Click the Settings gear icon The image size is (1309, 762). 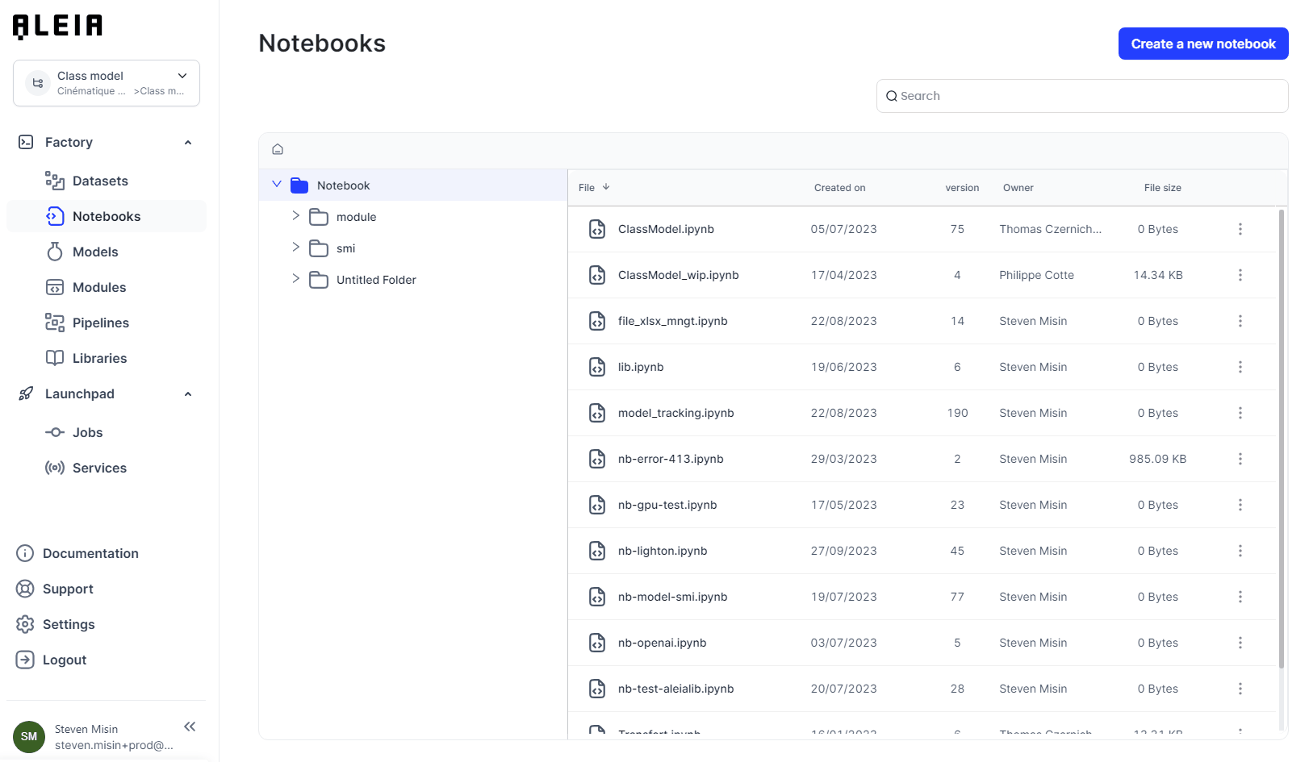(x=24, y=624)
